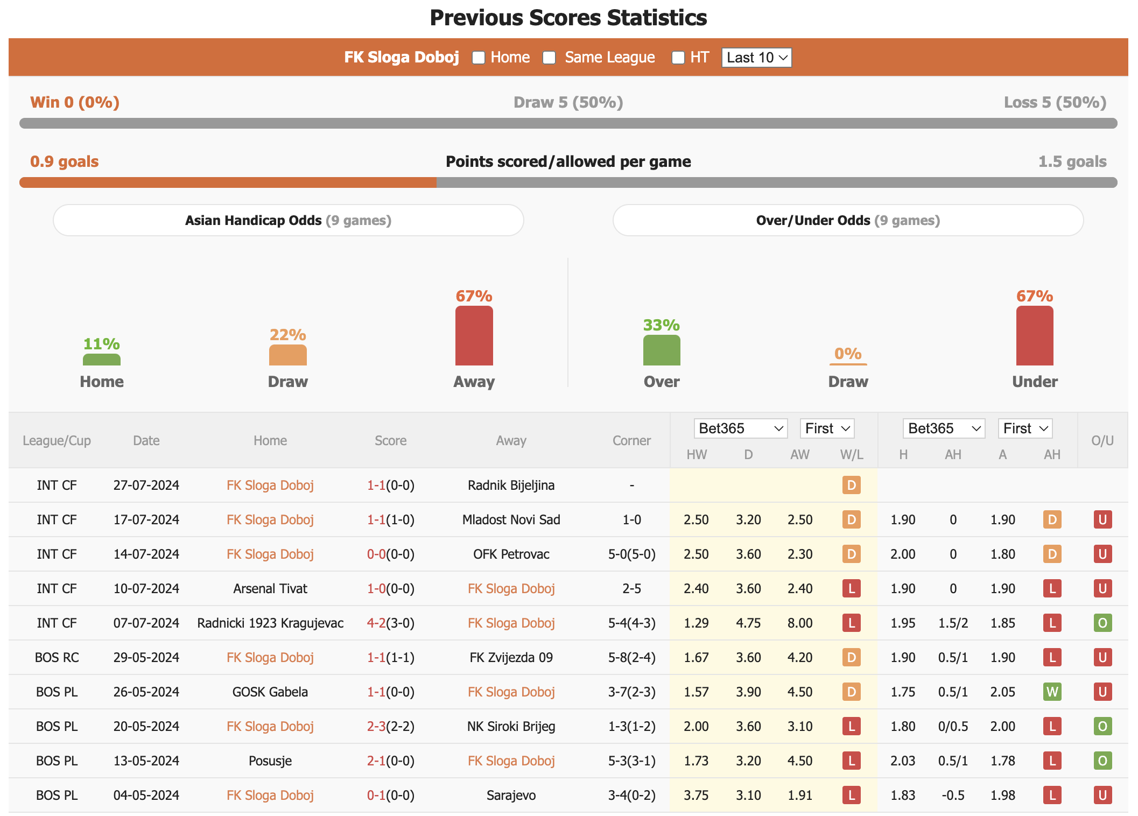Screen dimensions: 1138x816
Task: Click the U badge on Arsenal Tivat row
Action: (1102, 588)
